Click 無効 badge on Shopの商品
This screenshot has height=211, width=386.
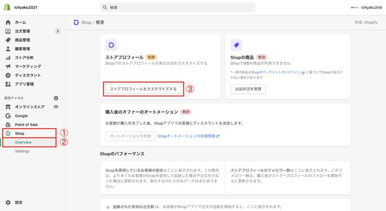[x=262, y=57]
